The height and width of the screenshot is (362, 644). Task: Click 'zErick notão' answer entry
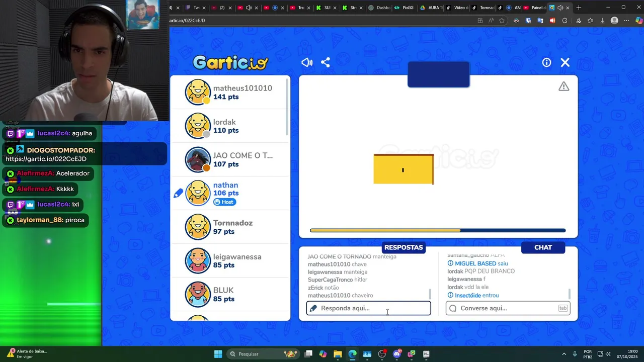click(x=324, y=288)
